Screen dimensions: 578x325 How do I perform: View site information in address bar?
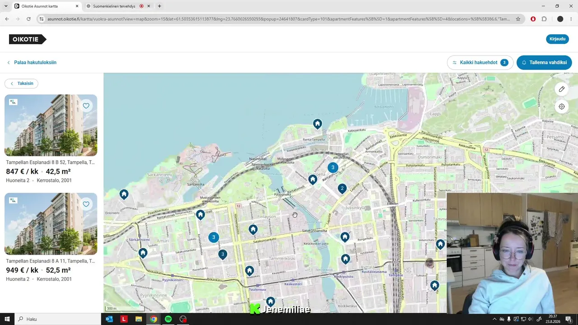tap(42, 19)
